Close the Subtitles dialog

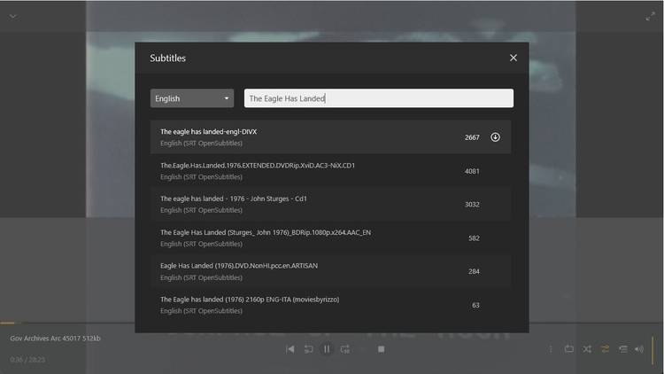point(513,58)
